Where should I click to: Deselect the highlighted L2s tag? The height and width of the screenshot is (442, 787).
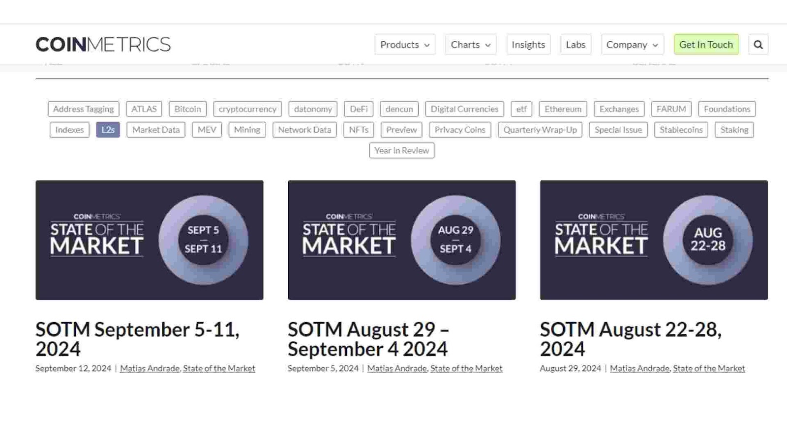click(x=108, y=130)
